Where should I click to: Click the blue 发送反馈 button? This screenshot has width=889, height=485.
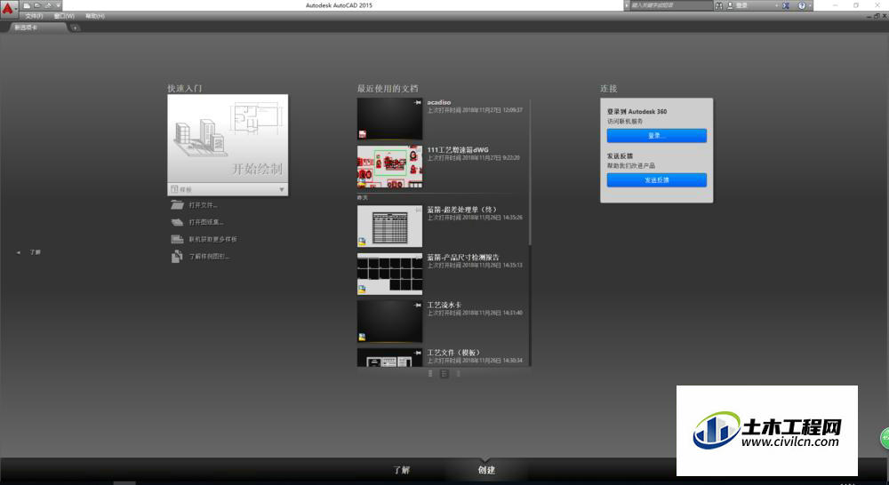point(657,179)
